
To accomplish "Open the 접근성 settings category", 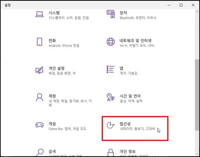I will tap(125, 124).
